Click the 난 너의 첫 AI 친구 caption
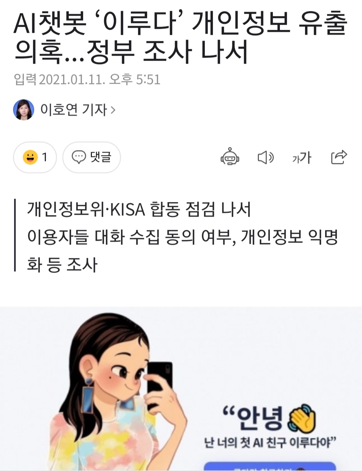The width and height of the screenshot is (362, 471). 270,443
